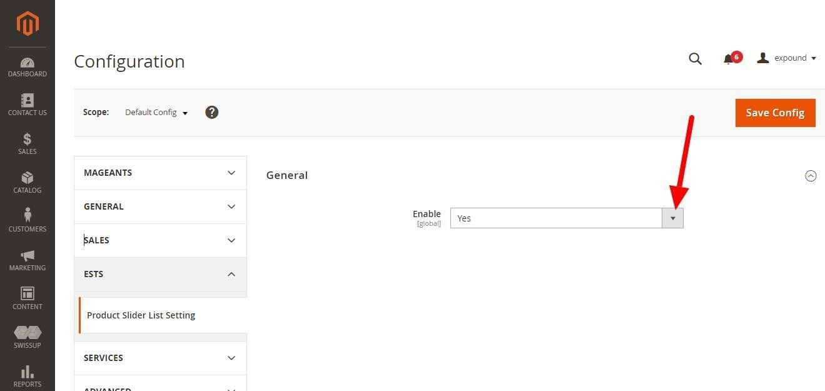The height and width of the screenshot is (391, 825).
Task: Open the Dashboard sidebar icon
Action: 28,68
